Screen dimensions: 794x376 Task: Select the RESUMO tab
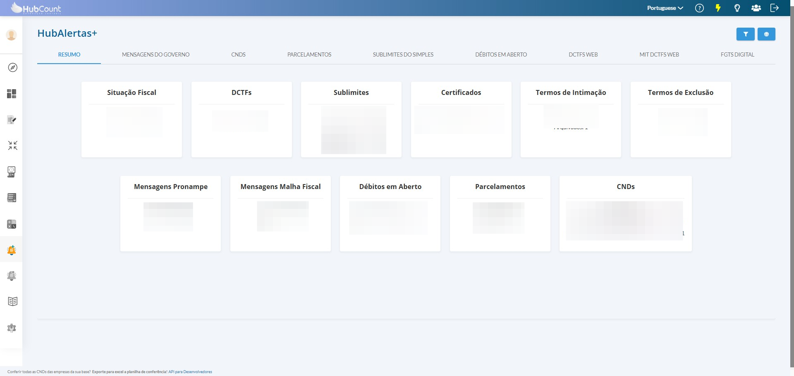pos(69,54)
